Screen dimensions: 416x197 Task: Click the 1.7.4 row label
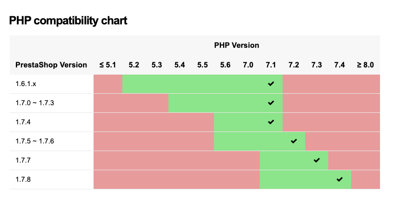coord(23,122)
